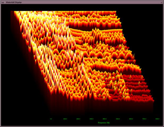Click the Frequency (Hz) axis label
This screenshot has width=164, height=127.
click(104, 123)
